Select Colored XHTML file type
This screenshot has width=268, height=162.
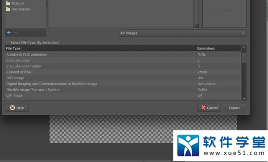[123, 72]
